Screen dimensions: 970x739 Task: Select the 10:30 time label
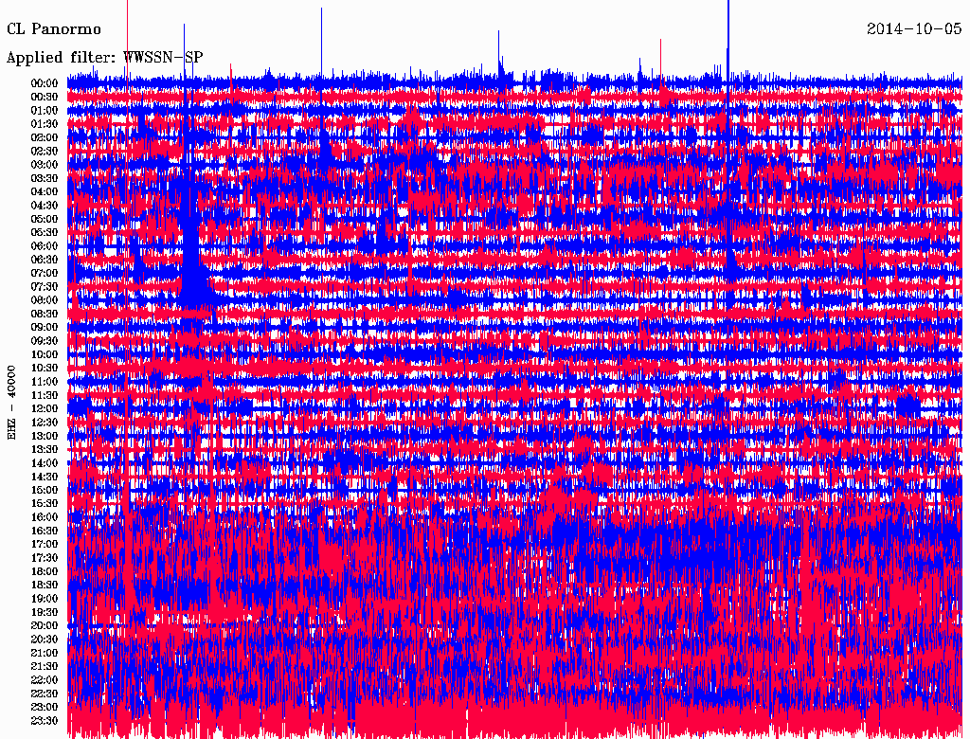(45, 368)
